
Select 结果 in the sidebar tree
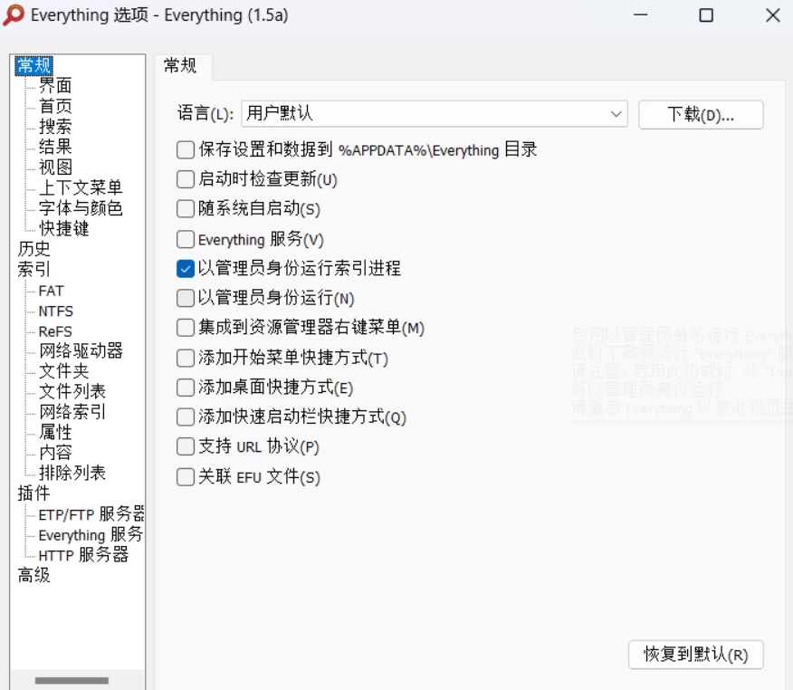point(55,147)
